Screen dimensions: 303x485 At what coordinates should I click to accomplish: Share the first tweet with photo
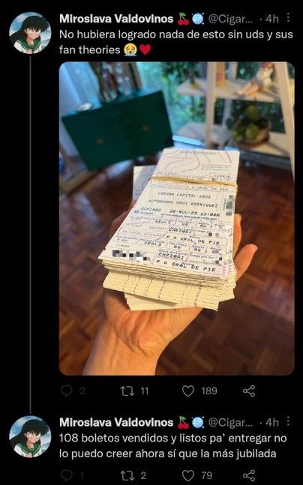click(249, 391)
